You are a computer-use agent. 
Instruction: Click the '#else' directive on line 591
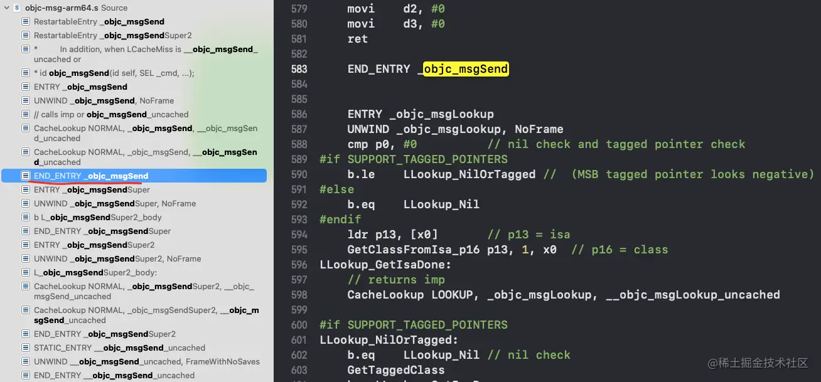(x=337, y=189)
